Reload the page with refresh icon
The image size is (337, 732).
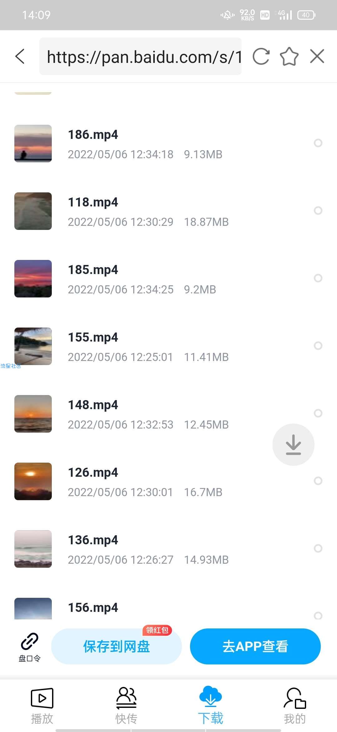click(x=261, y=57)
